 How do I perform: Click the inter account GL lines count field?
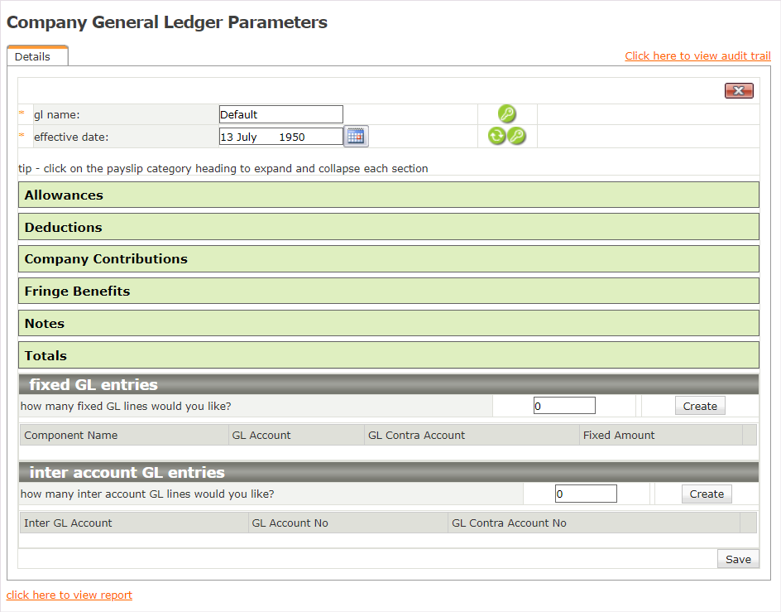[586, 494]
